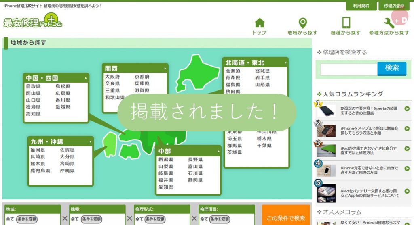Expand 関西 region header arrow
414x225 pixels.
pos(165,69)
